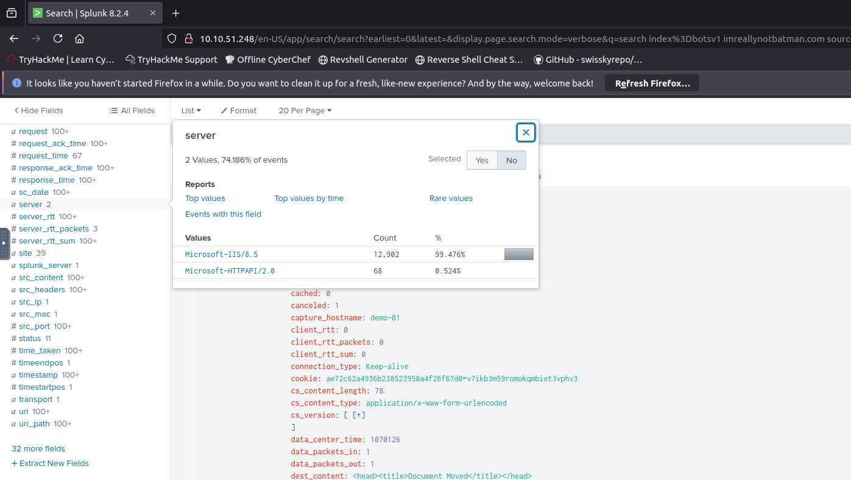851x480 pixels.
Task: Open Top values by time report
Action: click(x=309, y=198)
